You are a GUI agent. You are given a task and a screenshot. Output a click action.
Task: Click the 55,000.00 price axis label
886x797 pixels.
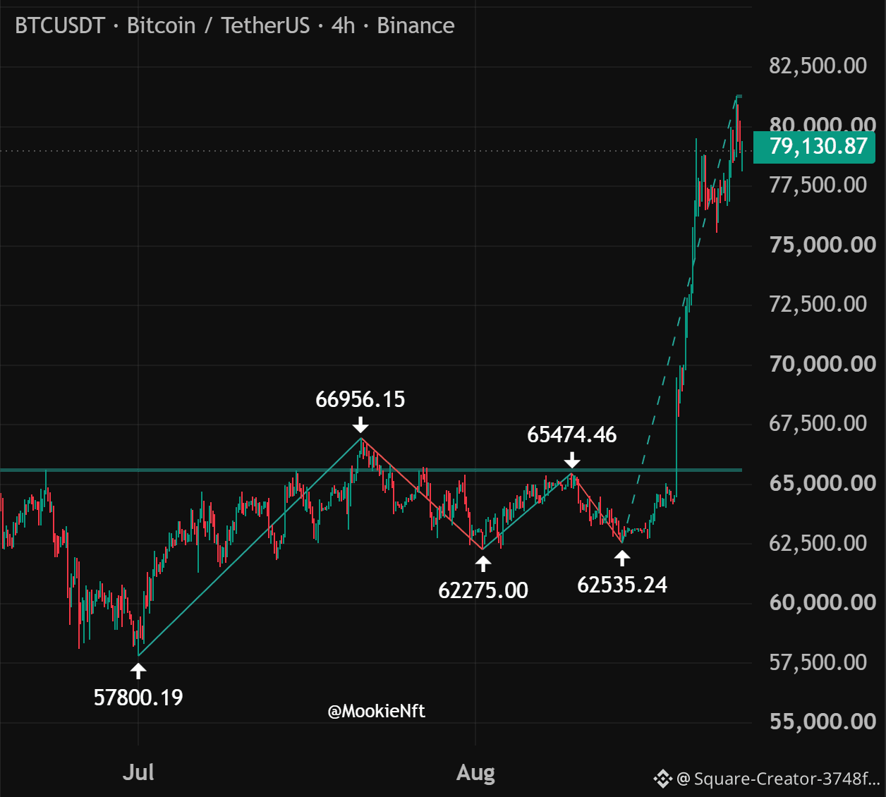823,722
